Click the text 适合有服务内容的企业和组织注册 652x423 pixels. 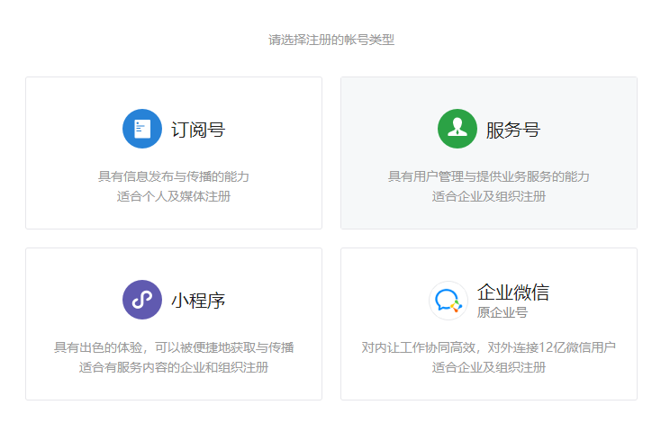click(174, 367)
